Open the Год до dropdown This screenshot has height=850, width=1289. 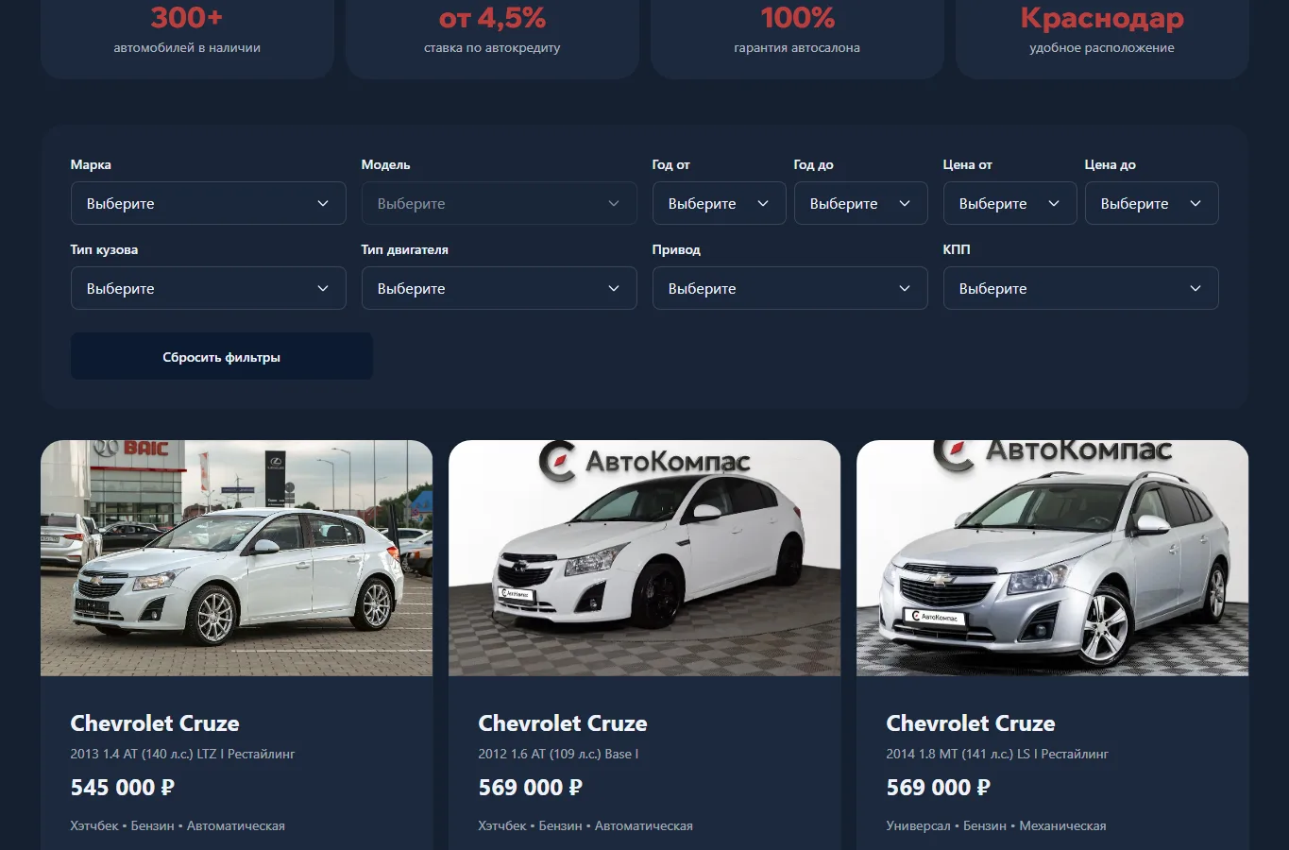[x=861, y=203]
